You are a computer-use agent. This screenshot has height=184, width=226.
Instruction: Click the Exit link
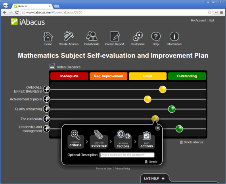pyautogui.click(x=212, y=21)
